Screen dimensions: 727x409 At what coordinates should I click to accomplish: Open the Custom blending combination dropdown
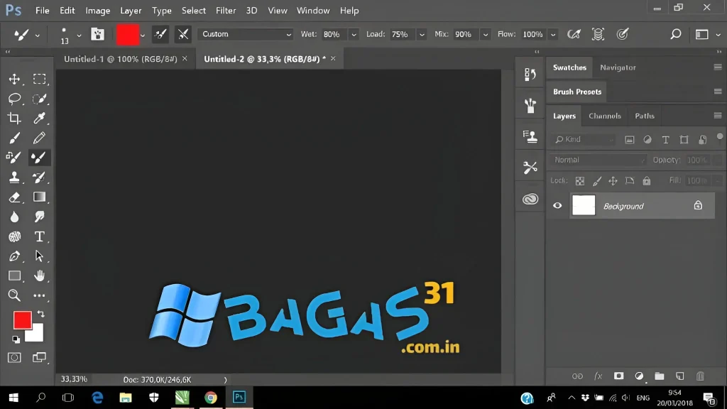(x=246, y=34)
